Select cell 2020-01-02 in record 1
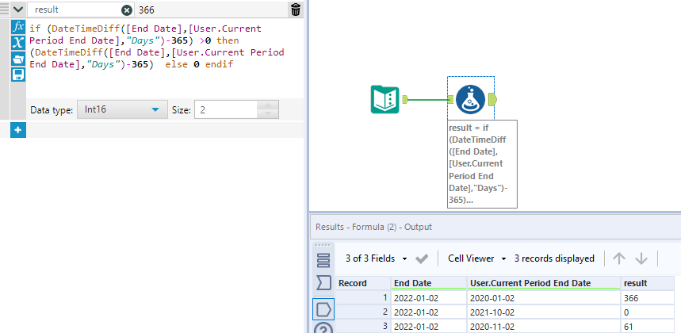 pos(544,298)
